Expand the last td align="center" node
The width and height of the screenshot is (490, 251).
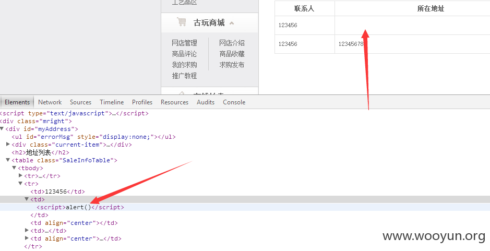click(27, 238)
